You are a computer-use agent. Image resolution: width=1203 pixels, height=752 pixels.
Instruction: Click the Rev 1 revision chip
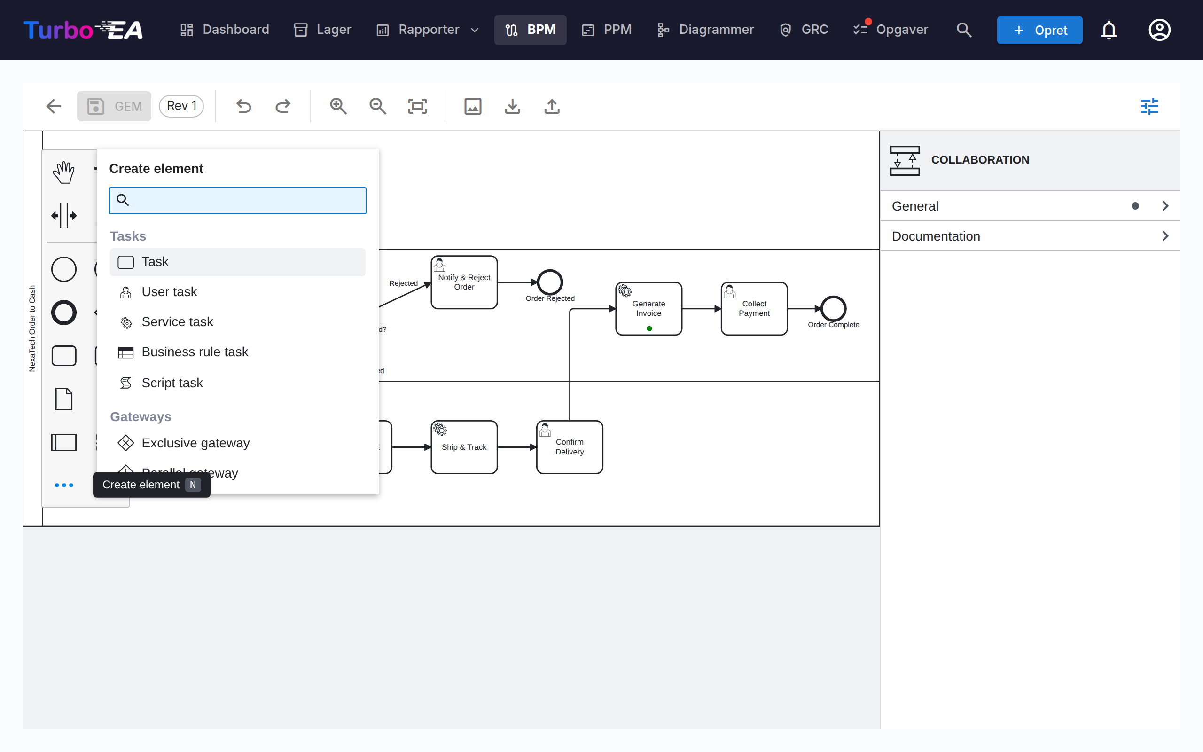click(181, 106)
